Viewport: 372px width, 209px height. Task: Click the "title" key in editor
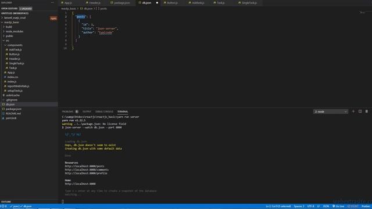click(87, 28)
